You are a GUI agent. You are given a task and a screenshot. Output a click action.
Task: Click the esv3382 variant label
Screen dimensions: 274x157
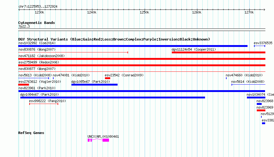coord(268,120)
